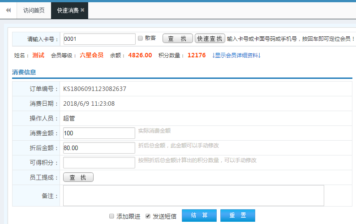Click the order number KS1806091123082637
Image resolution: width=356 pixels, height=224 pixels.
[x=94, y=89]
